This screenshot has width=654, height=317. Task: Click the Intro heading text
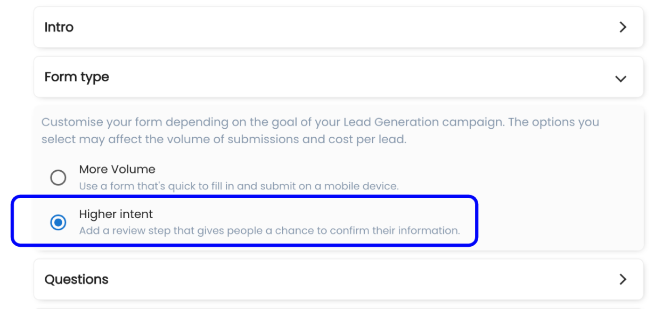click(x=59, y=28)
